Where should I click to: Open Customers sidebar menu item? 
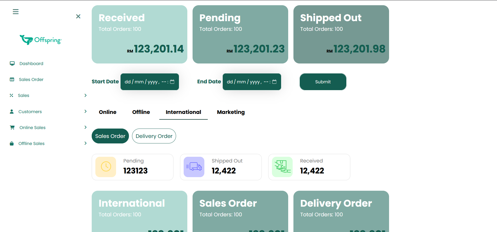(x=30, y=112)
